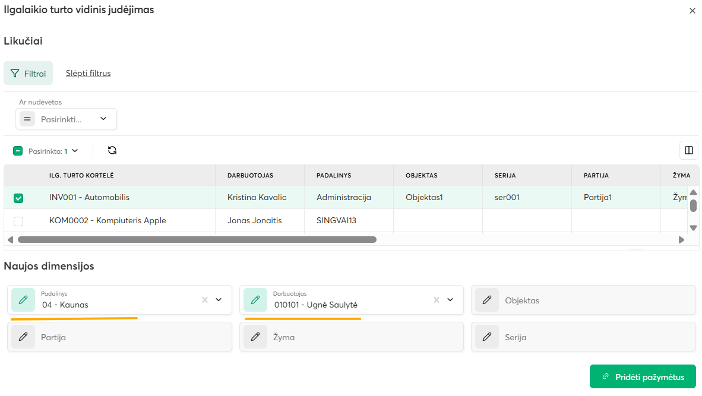
Task: Click the Padalinys column header
Action: [x=334, y=176]
